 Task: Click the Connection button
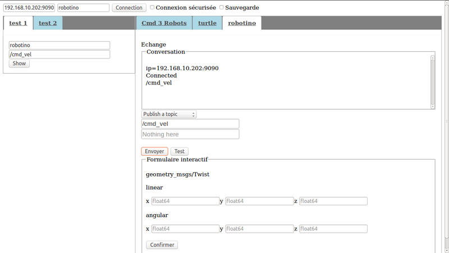(129, 8)
